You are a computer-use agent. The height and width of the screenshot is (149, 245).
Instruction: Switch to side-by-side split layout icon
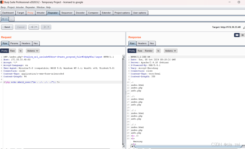click(x=237, y=35)
